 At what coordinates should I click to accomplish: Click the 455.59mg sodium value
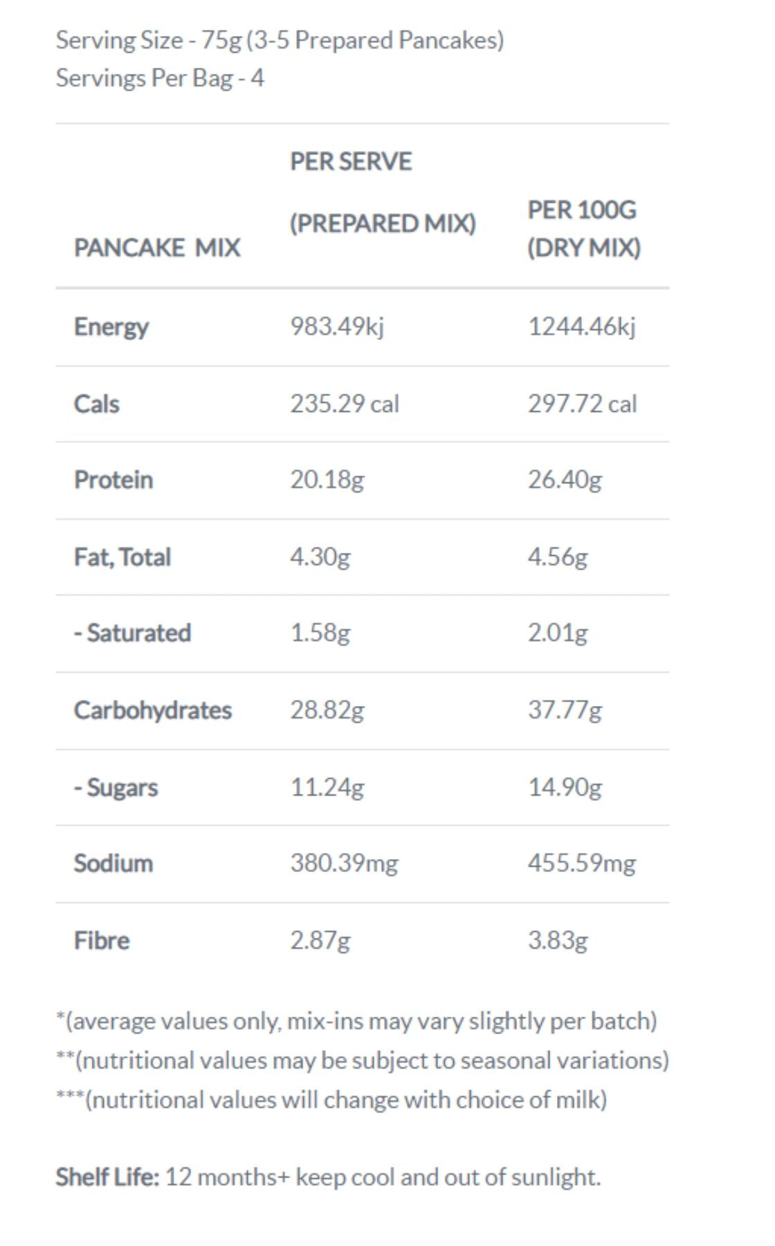click(581, 864)
